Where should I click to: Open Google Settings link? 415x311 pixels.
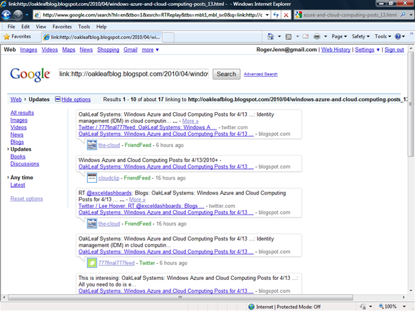364,50
